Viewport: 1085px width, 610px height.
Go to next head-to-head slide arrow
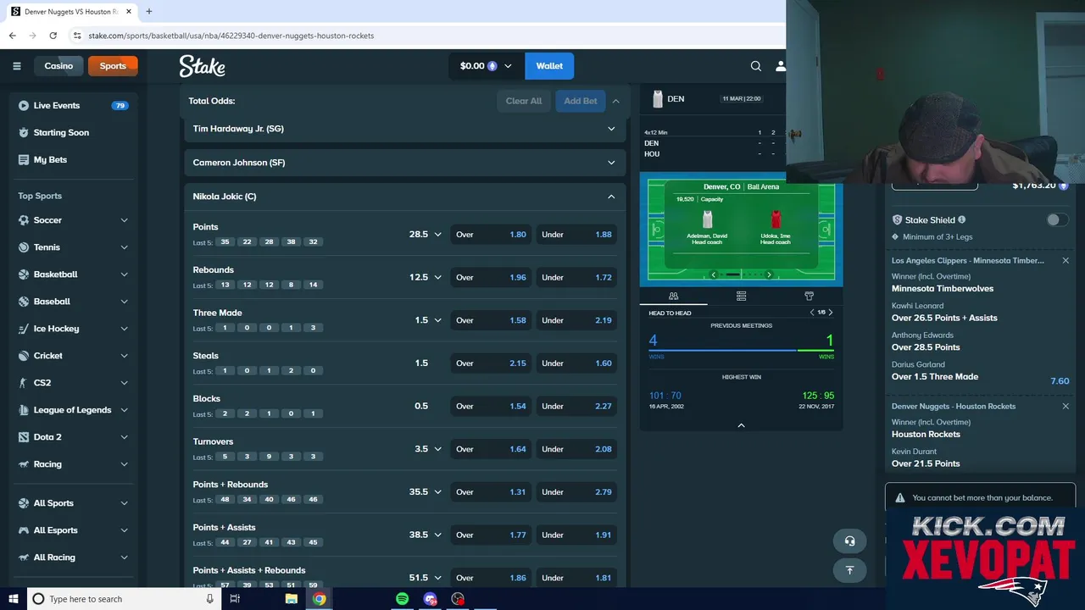pyautogui.click(x=831, y=313)
